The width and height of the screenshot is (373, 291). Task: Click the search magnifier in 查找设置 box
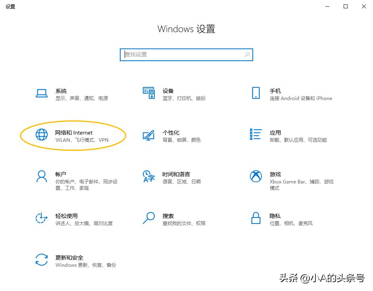click(247, 54)
